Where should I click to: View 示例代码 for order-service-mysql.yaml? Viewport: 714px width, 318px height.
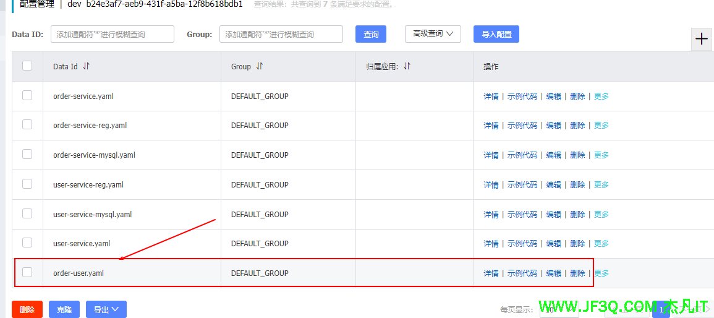pos(522,155)
